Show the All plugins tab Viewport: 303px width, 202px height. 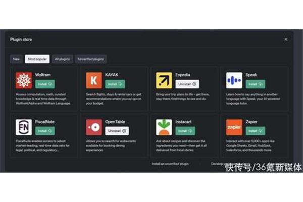tap(62, 59)
